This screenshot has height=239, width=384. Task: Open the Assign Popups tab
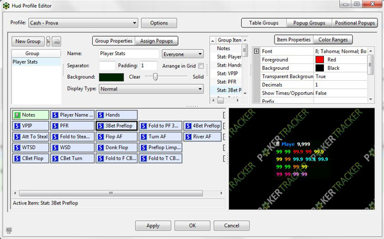(x=156, y=41)
